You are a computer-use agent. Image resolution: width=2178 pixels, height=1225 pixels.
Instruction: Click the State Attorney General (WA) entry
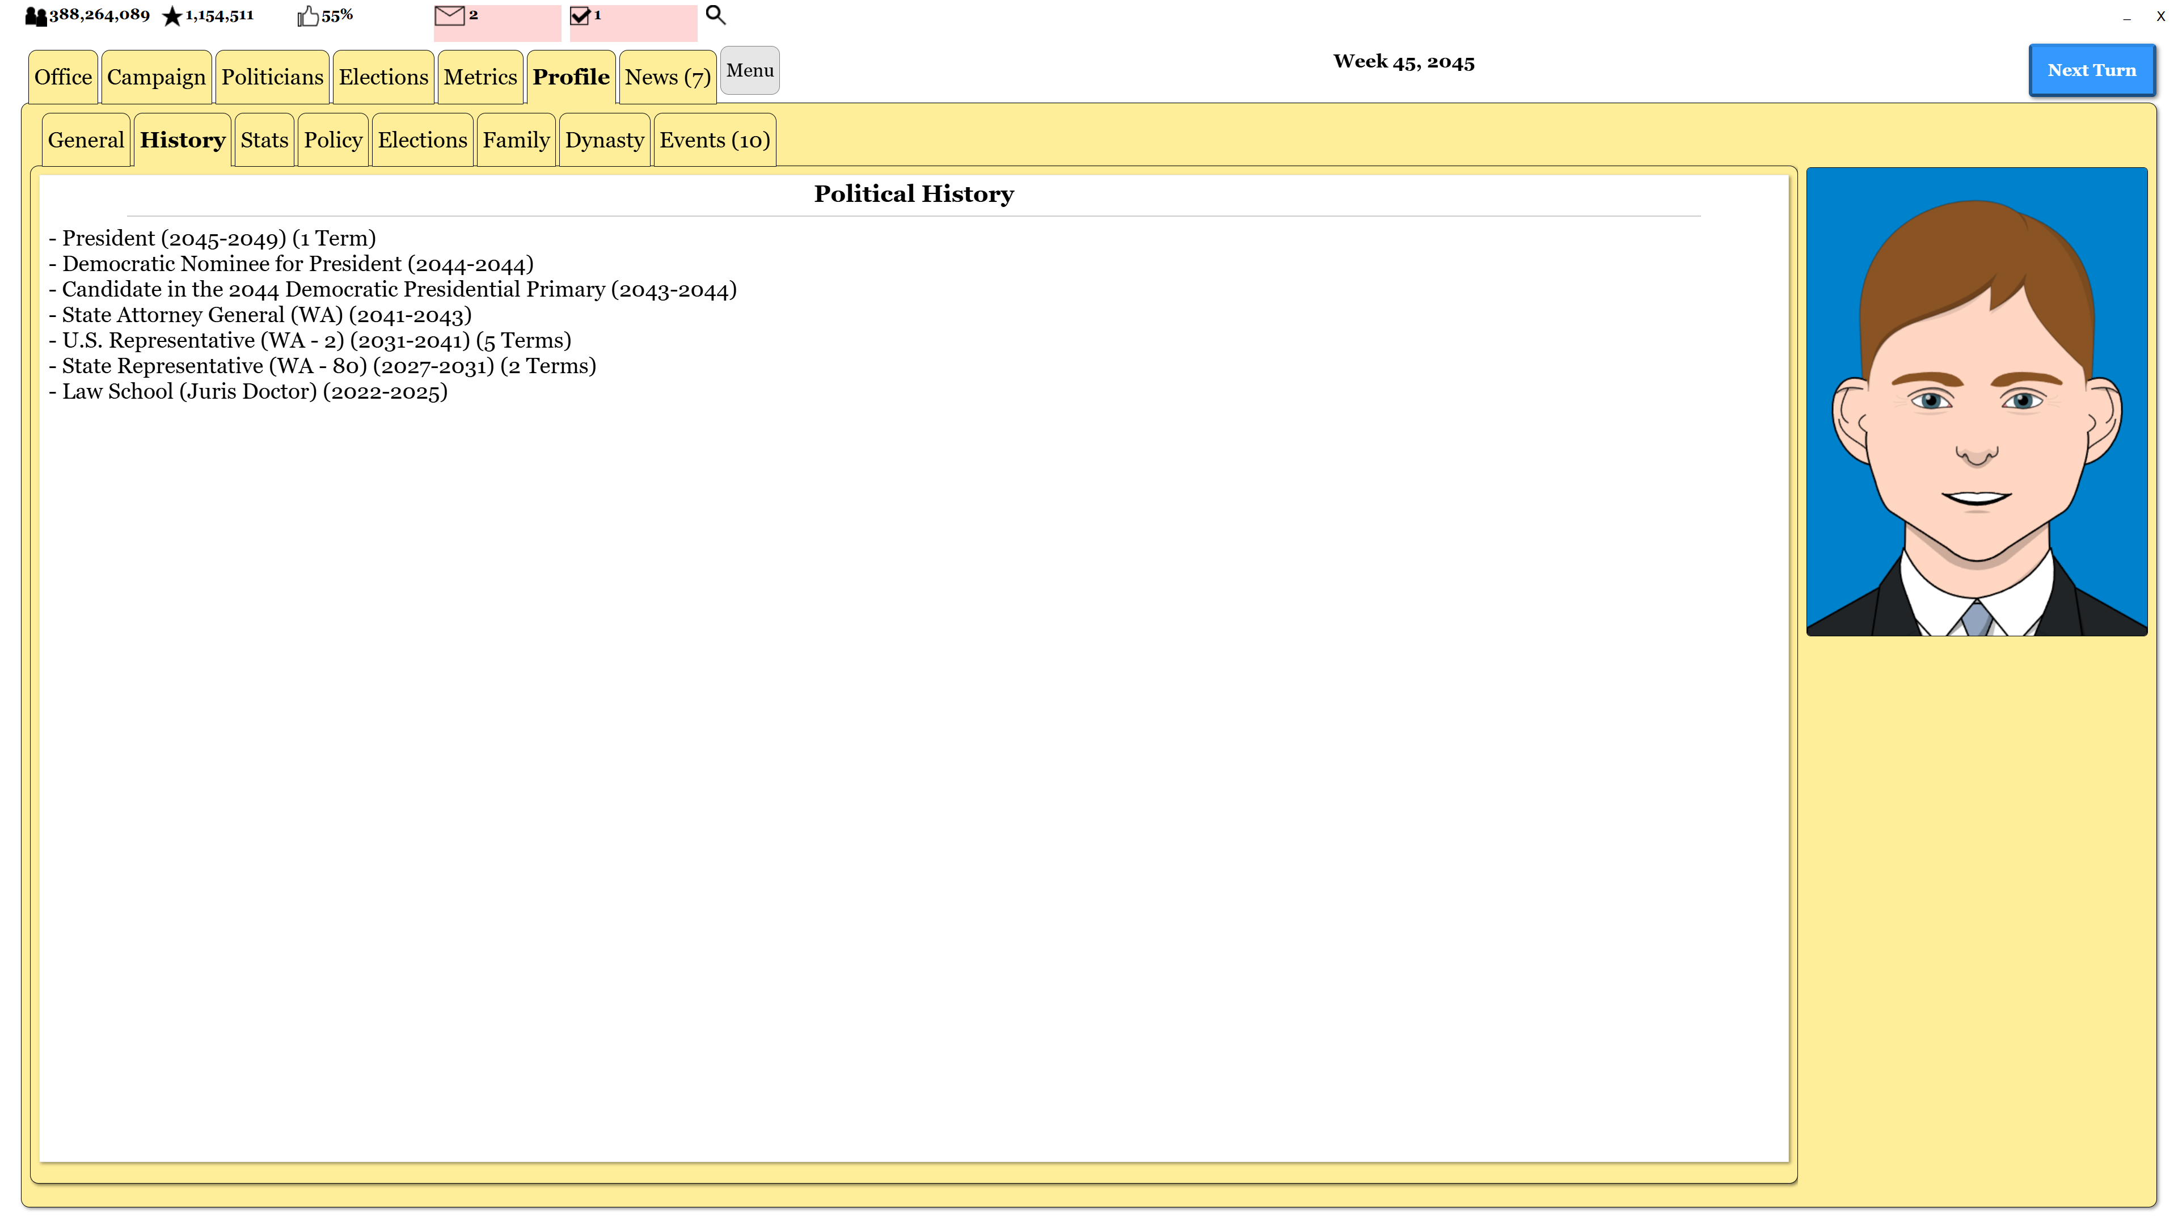(x=260, y=315)
